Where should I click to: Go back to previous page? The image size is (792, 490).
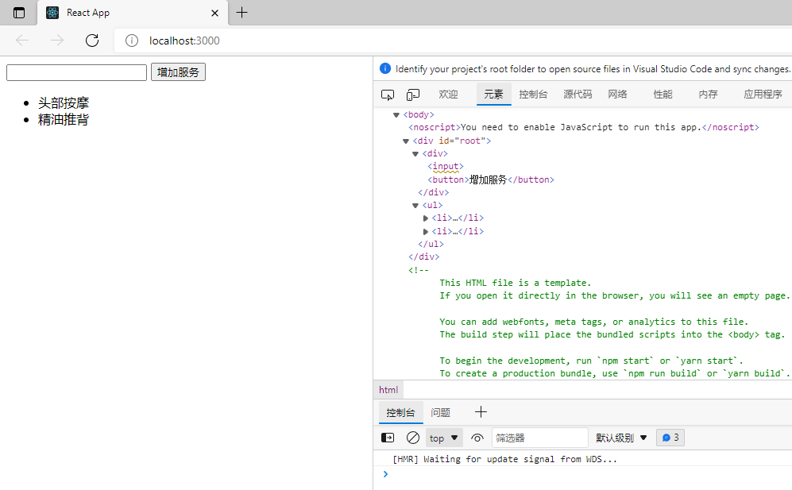tap(22, 41)
